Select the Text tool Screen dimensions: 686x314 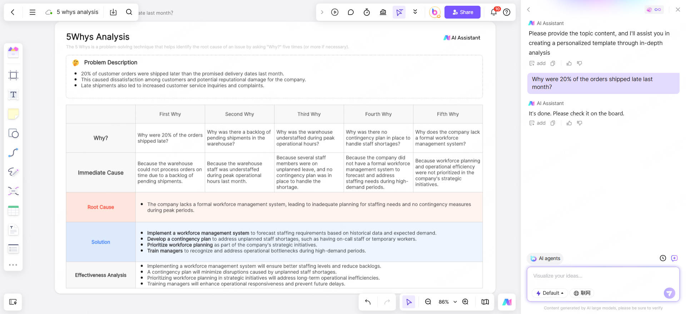[x=13, y=95]
